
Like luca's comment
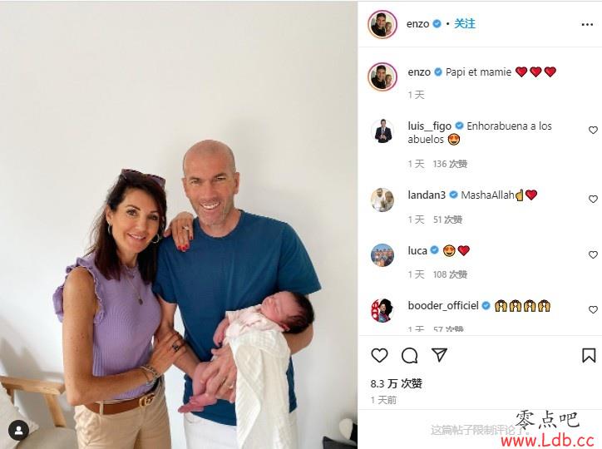pyautogui.click(x=593, y=254)
